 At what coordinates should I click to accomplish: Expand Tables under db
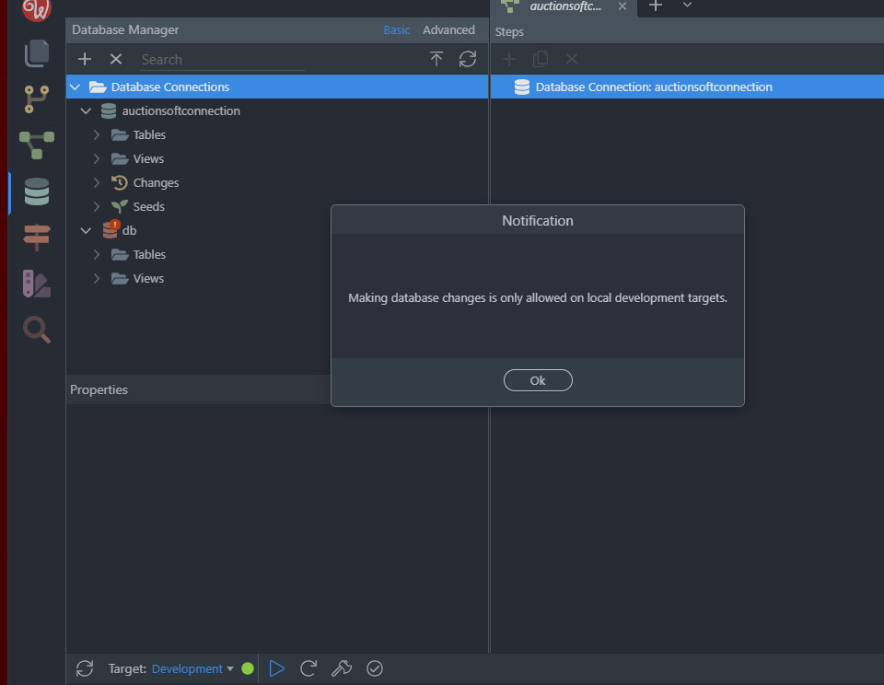[x=97, y=254]
